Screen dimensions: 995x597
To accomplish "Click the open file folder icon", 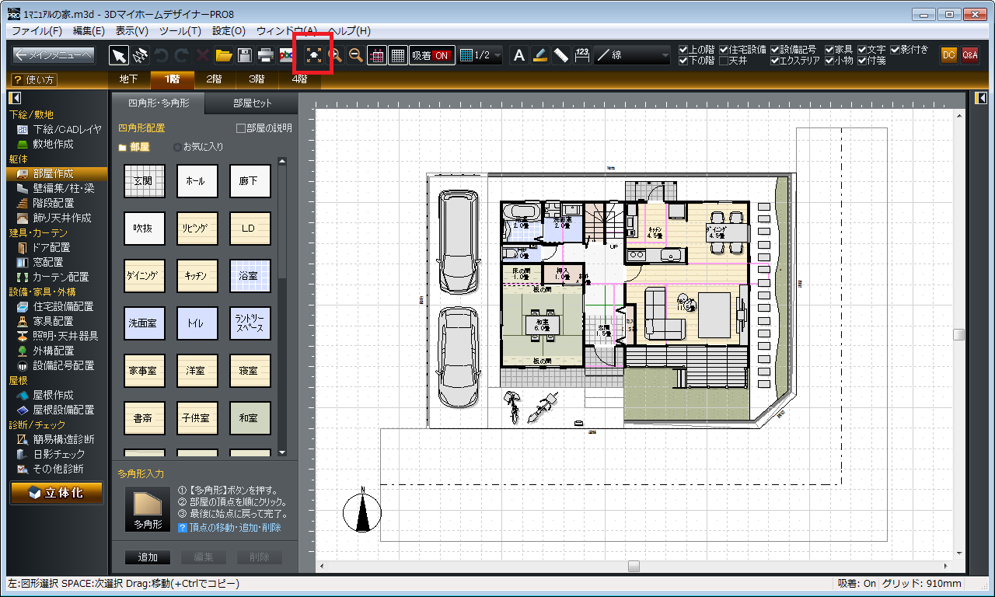I will tap(224, 55).
